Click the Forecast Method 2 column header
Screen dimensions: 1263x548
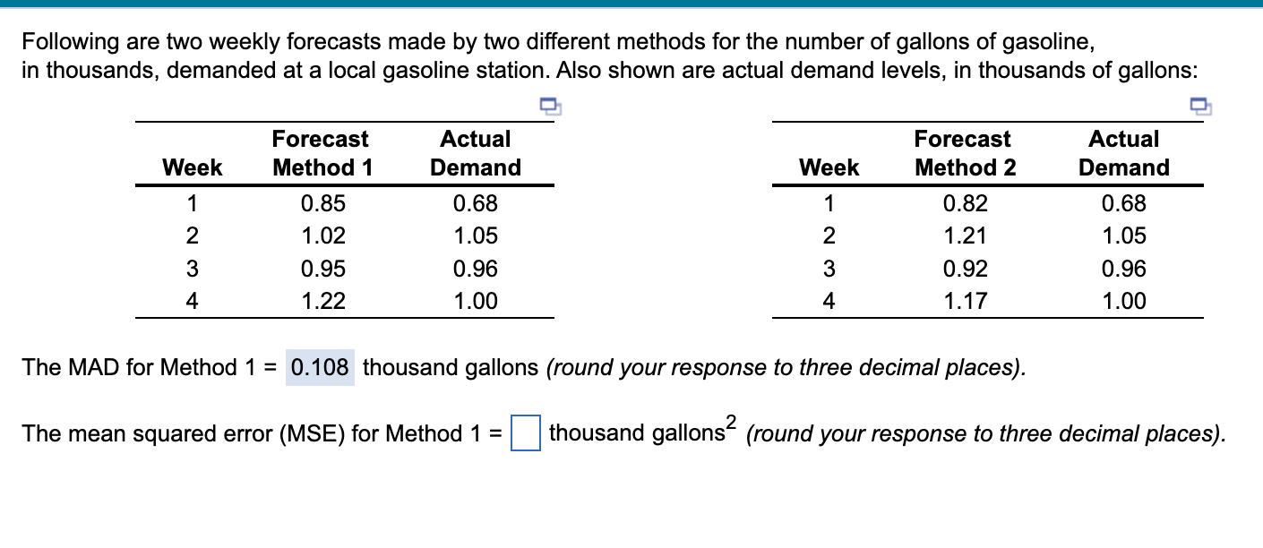point(963,153)
